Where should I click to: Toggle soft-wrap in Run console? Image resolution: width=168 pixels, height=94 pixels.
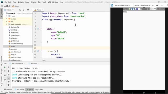tap(9, 75)
